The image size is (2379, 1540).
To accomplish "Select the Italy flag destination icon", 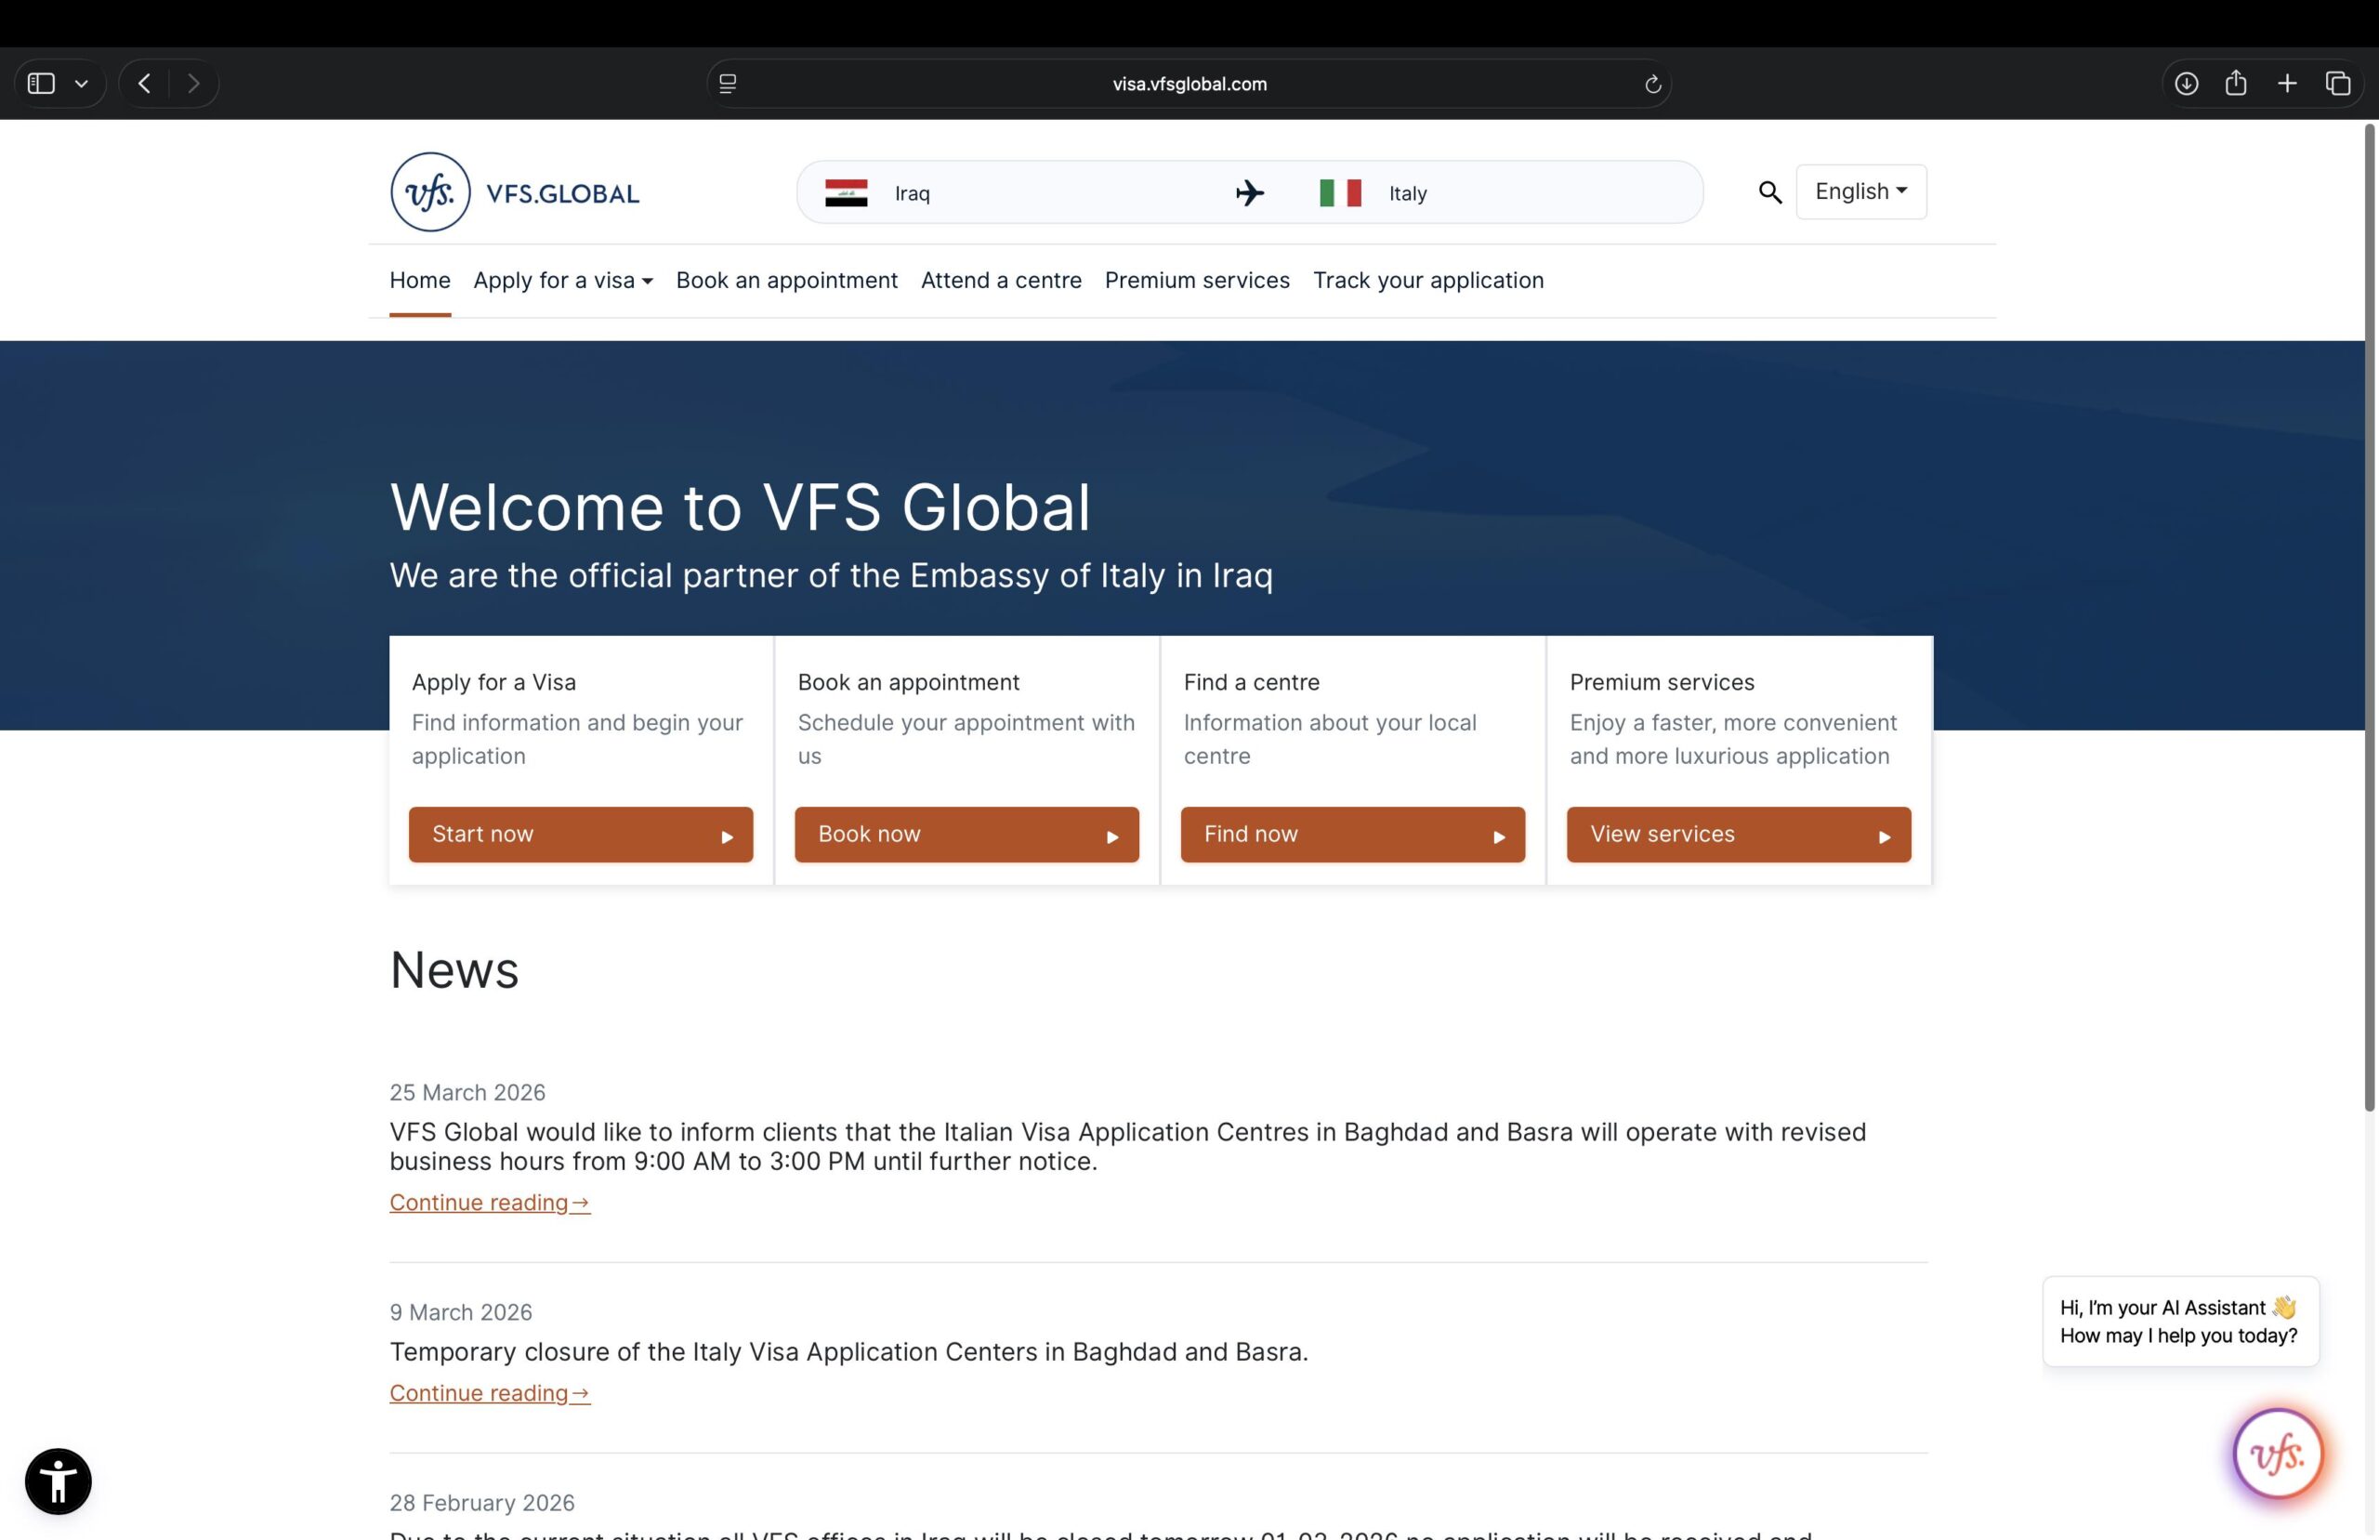I will (x=1340, y=193).
